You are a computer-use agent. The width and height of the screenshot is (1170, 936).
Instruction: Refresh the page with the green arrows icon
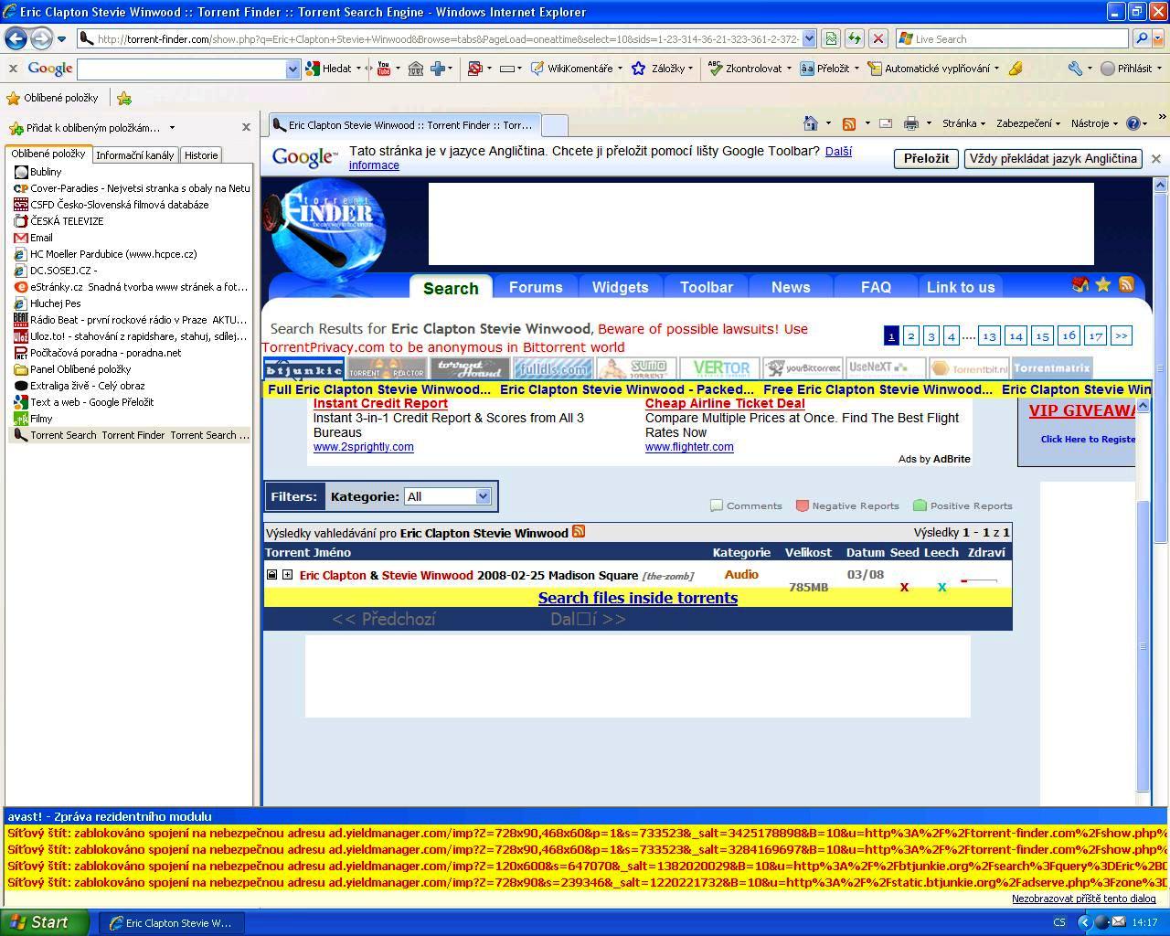coord(855,38)
